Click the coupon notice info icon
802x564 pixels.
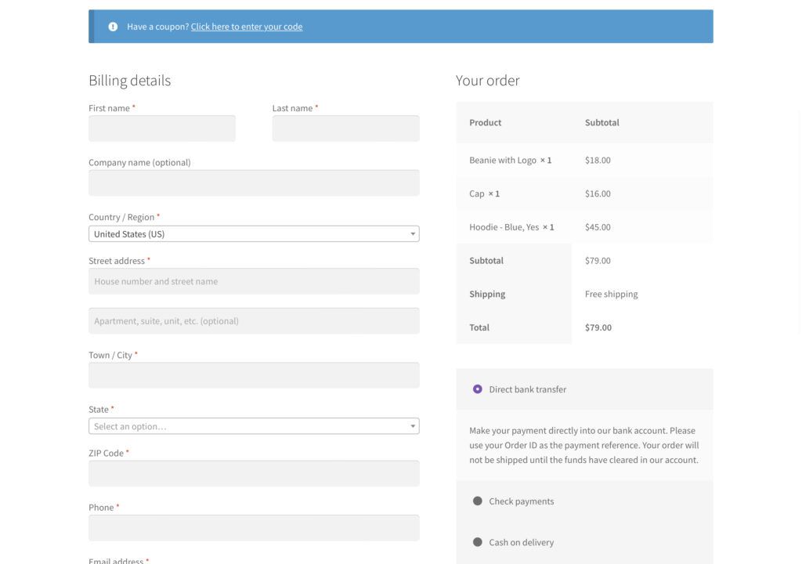click(x=113, y=27)
